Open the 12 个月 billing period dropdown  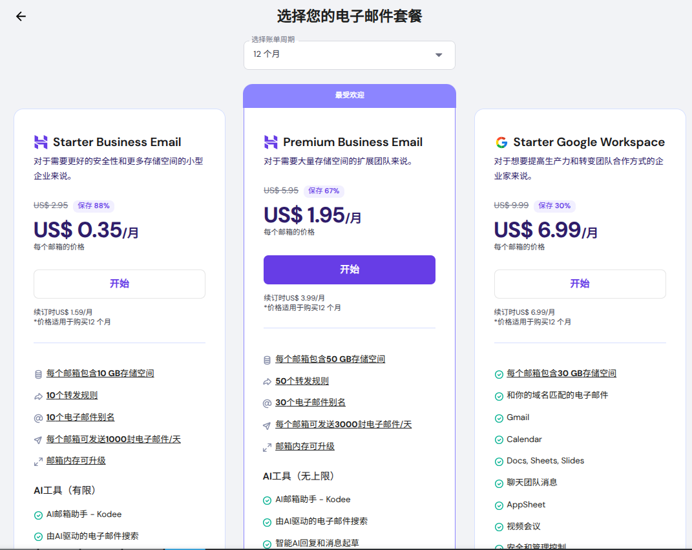pyautogui.click(x=349, y=55)
